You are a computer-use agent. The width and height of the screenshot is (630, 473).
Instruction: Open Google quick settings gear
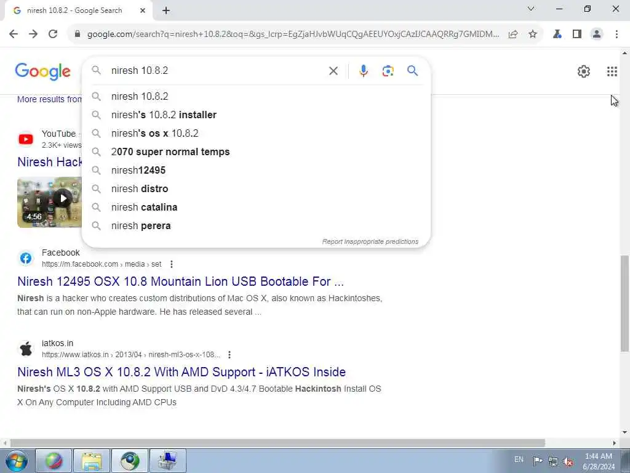tap(583, 71)
